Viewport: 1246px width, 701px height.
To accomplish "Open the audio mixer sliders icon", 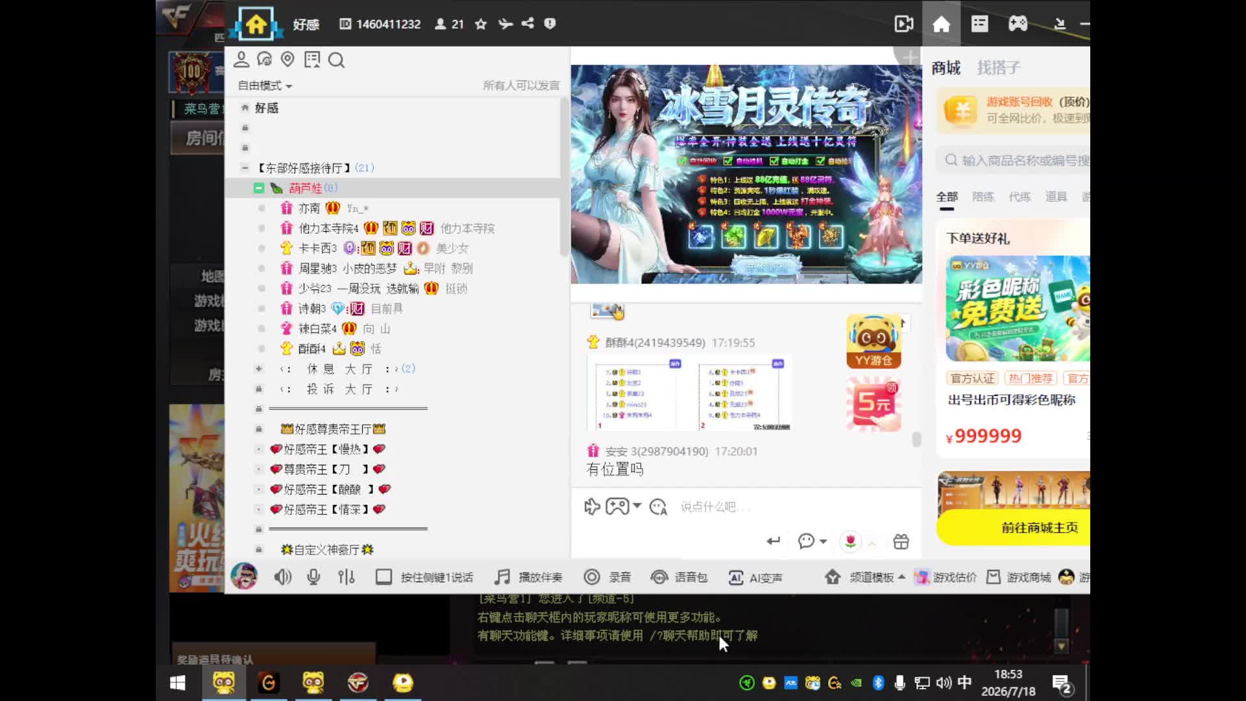I will point(347,576).
